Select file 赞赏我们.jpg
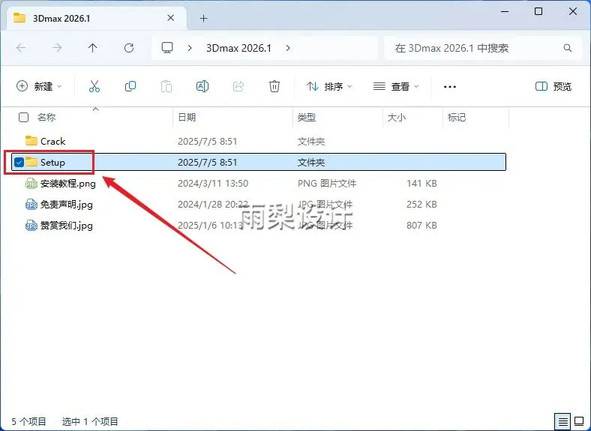 coord(66,226)
